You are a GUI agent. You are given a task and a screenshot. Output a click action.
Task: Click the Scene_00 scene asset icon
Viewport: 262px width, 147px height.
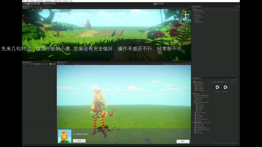(x=217, y=88)
